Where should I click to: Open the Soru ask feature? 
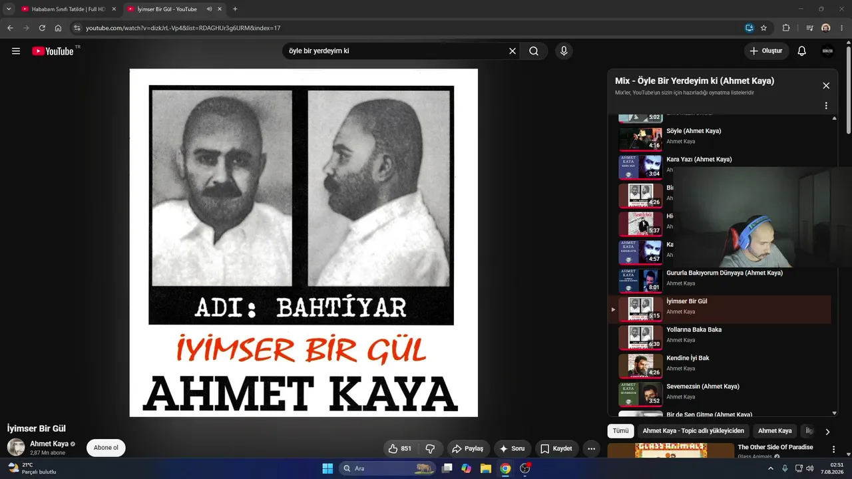pyautogui.click(x=513, y=448)
